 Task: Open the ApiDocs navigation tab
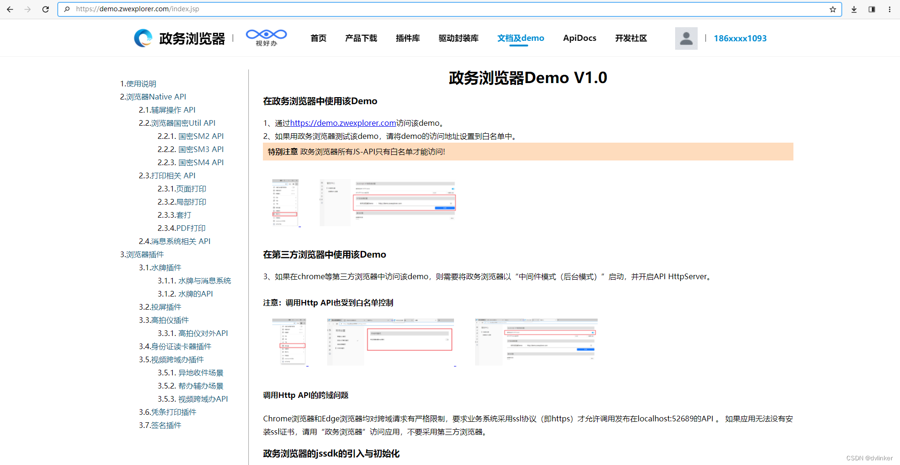580,38
